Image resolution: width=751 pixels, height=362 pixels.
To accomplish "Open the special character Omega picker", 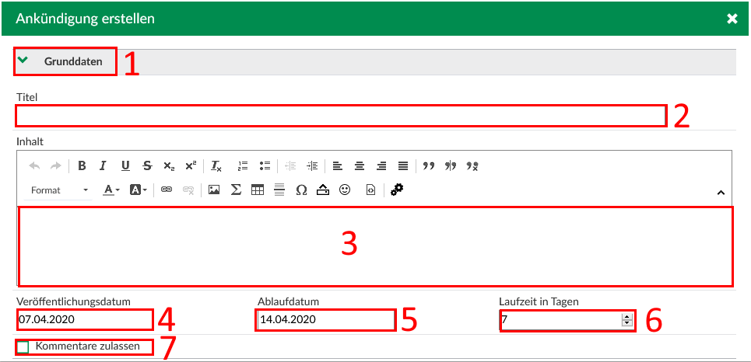I will (301, 190).
